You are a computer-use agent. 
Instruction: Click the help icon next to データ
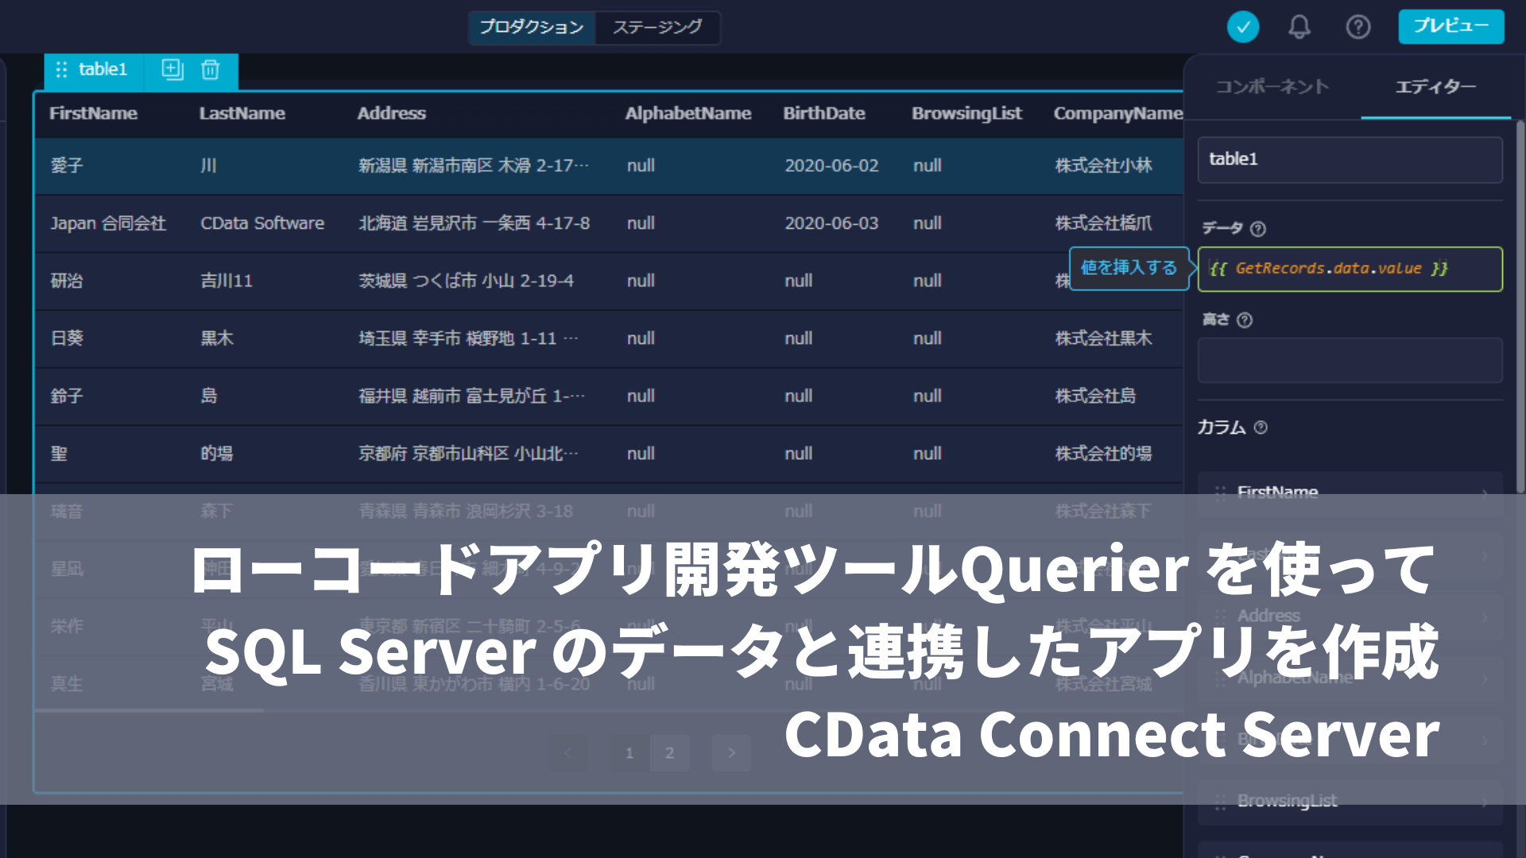1258,229
